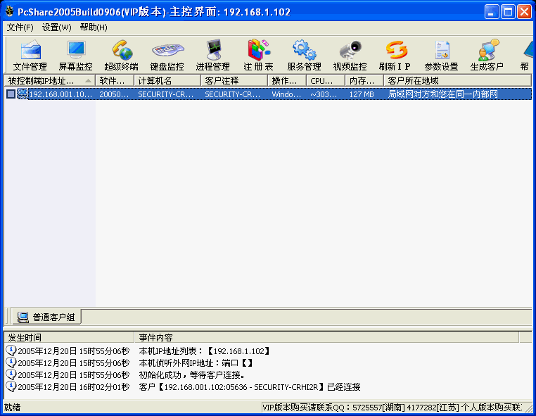536x416 pixels.
Task: Start 键盘监控 keyboard monitor
Action: [x=167, y=55]
